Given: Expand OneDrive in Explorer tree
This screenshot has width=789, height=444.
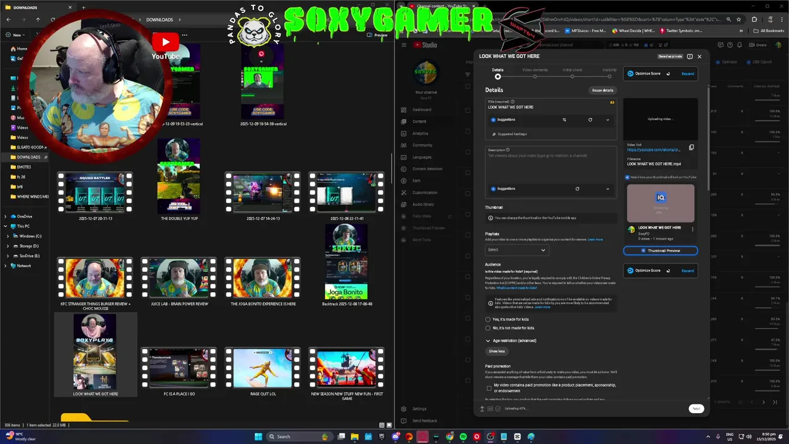Looking at the screenshot, I should click(6, 216).
